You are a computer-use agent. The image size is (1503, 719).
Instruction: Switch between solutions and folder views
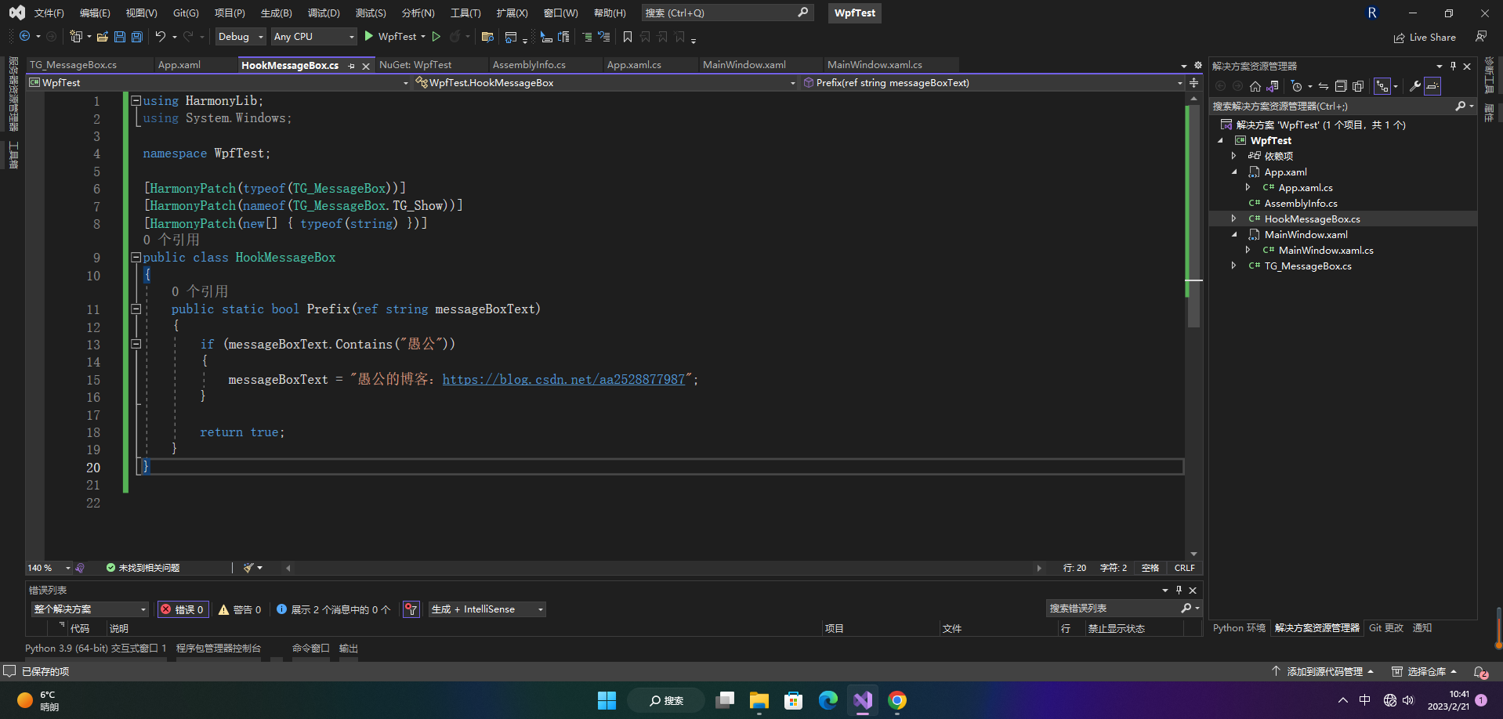pos(1273,86)
